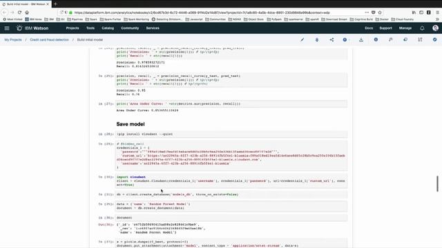The width and height of the screenshot is (442, 248).
Task: Open the Spark bookmark folder
Action: pos(91,19)
